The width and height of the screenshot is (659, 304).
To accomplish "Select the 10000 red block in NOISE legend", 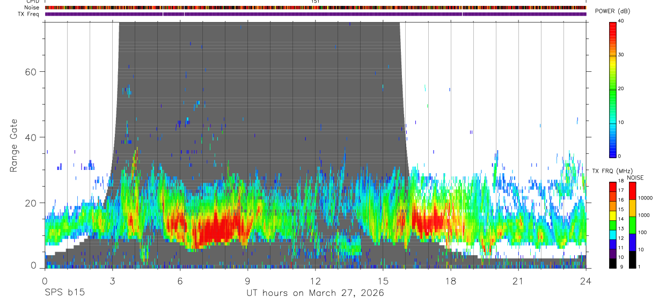I will [632, 191].
